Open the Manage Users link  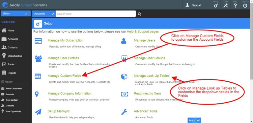144,40
